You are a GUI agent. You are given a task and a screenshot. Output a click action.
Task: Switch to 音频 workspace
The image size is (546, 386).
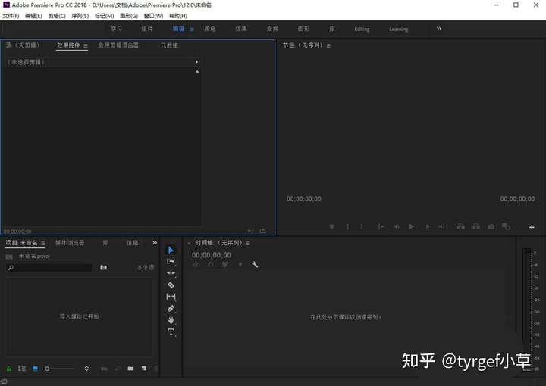tap(272, 29)
